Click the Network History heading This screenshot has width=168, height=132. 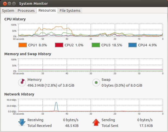[x=19, y=94]
